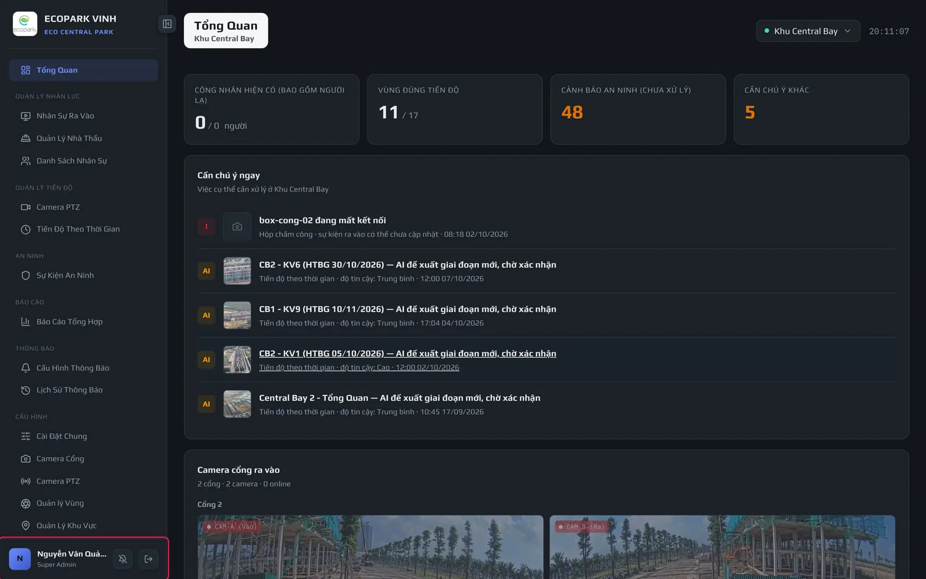
Task: Click the aperture icon for Quản lý Vùng
Action: pyautogui.click(x=25, y=504)
